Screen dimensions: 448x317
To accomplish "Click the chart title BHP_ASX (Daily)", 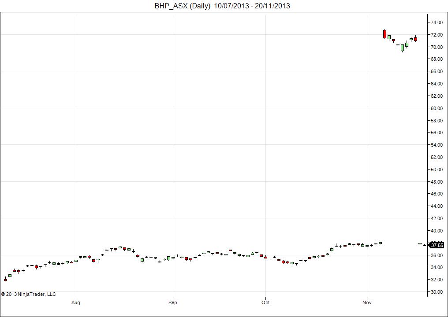I will 182,6.
